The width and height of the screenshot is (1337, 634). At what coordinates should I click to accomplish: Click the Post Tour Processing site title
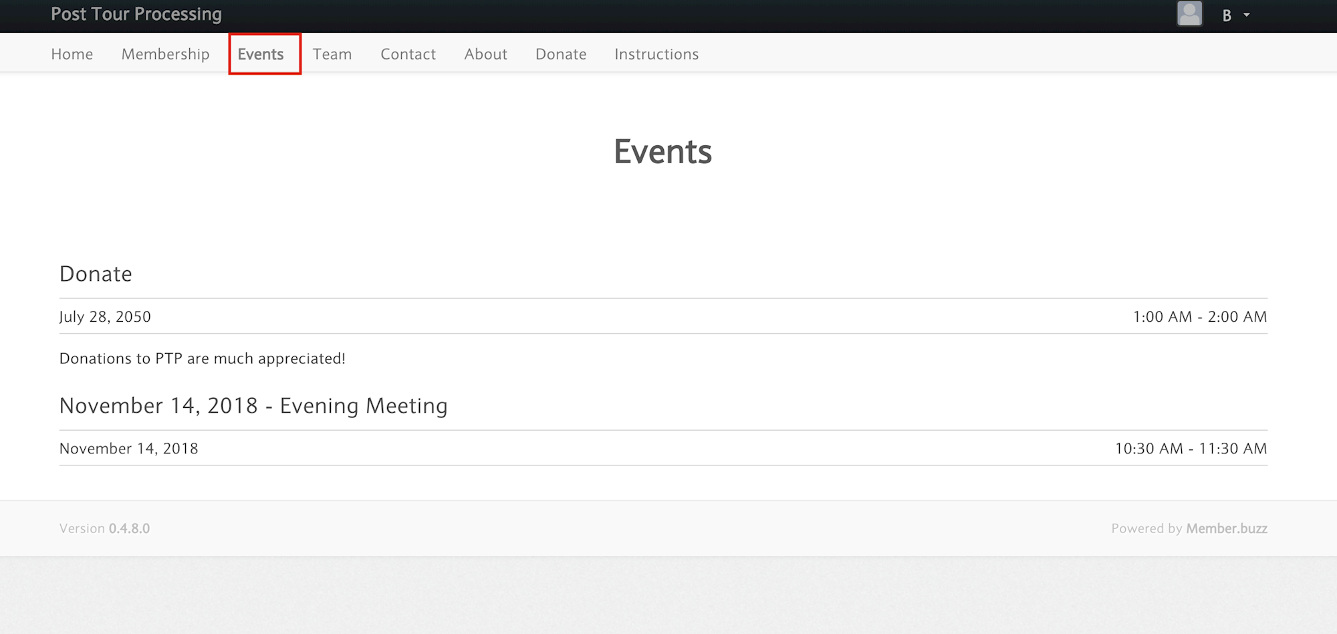pyautogui.click(x=136, y=14)
